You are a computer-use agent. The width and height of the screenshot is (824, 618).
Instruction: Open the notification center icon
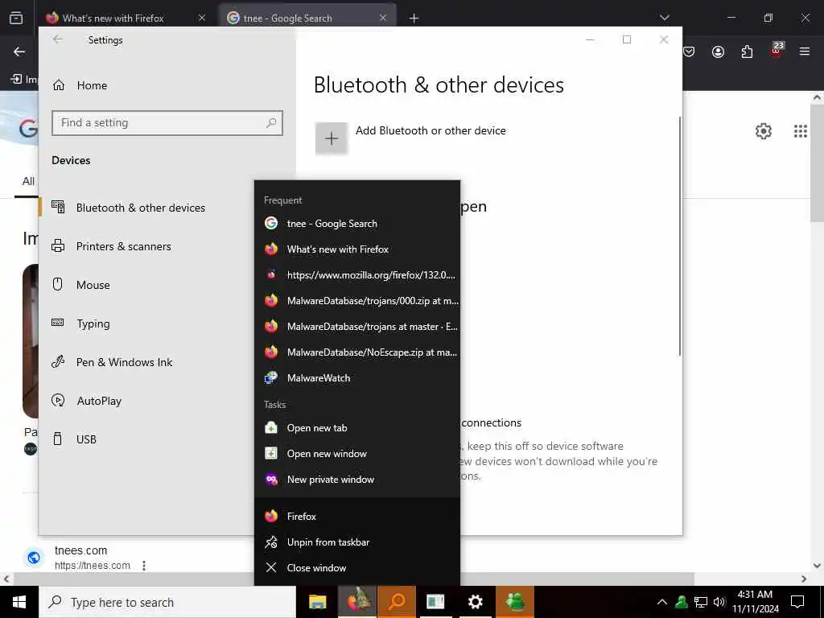797,602
